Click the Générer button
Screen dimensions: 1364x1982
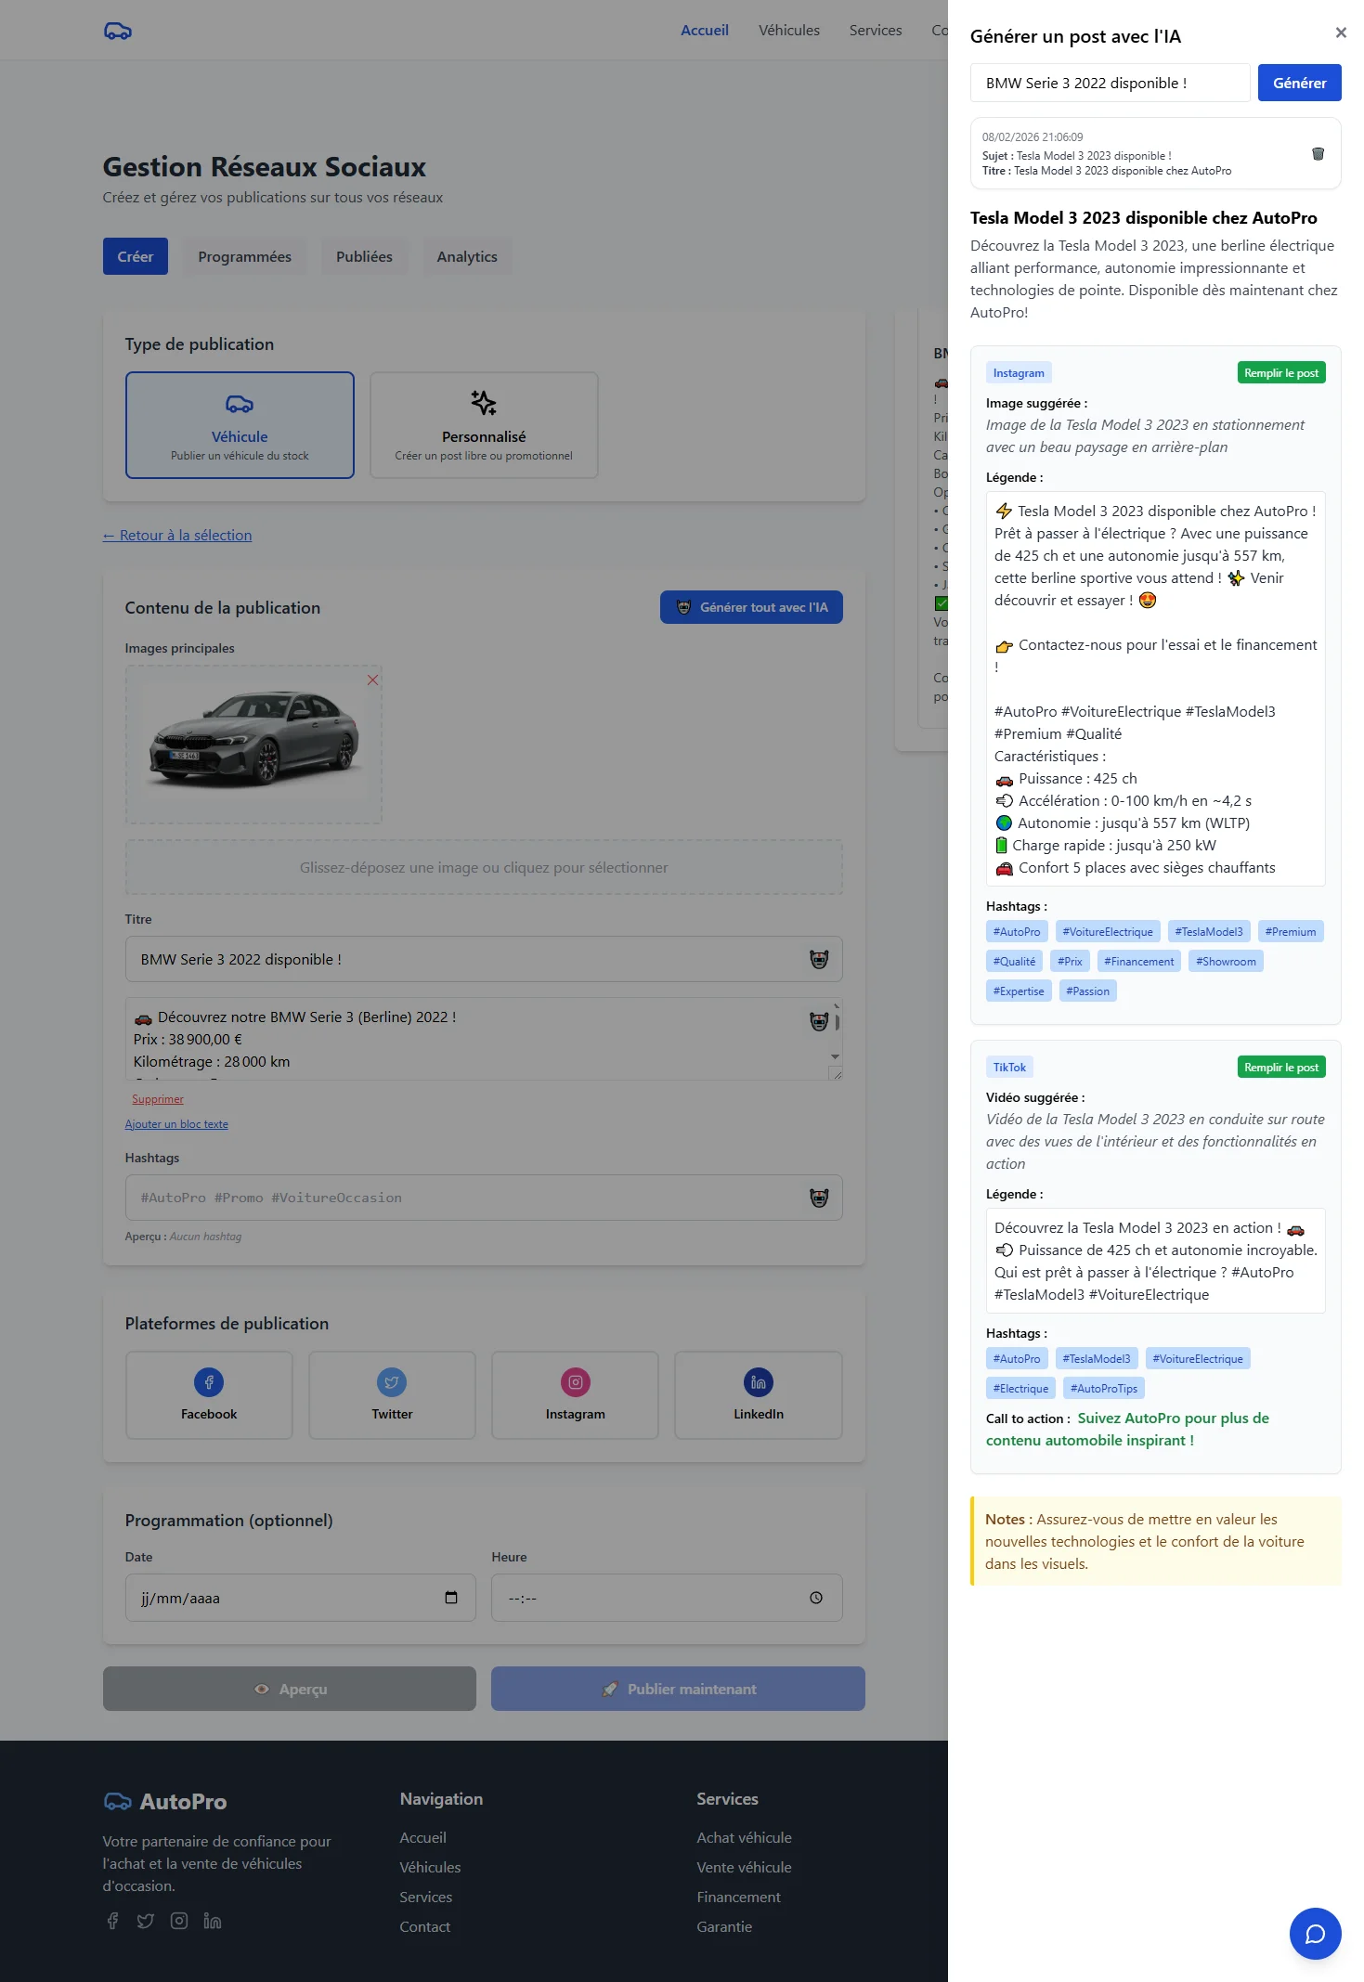tap(1299, 83)
